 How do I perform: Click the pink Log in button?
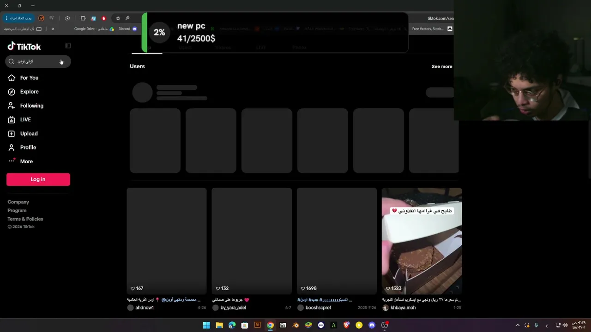(x=38, y=179)
